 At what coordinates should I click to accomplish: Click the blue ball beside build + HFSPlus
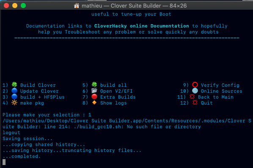[14, 96]
